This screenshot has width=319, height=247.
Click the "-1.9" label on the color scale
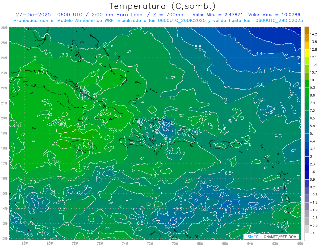(313, 210)
